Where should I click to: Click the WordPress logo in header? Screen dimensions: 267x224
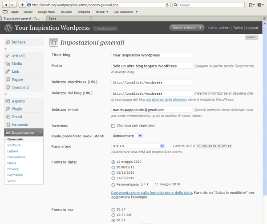click(8, 28)
